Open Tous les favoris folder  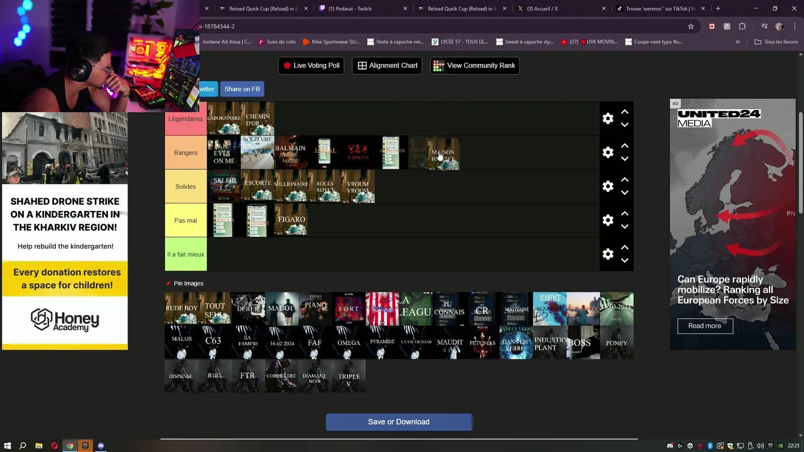click(776, 42)
